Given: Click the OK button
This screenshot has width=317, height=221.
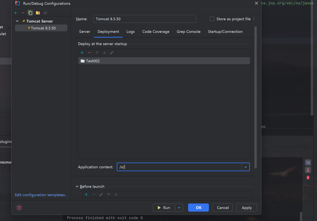Looking at the screenshot, I should [x=198, y=208].
